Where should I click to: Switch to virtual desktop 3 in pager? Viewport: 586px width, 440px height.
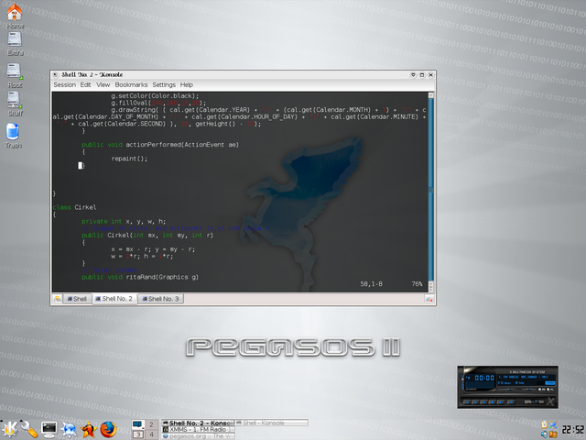(138, 434)
